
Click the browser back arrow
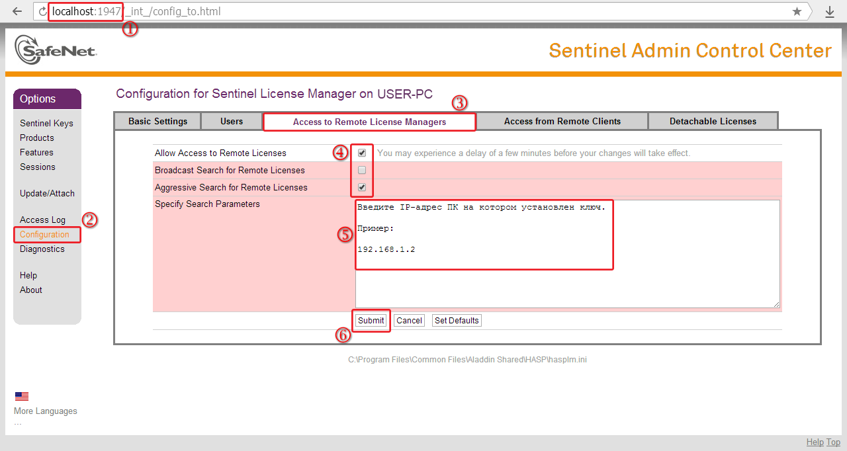17,11
